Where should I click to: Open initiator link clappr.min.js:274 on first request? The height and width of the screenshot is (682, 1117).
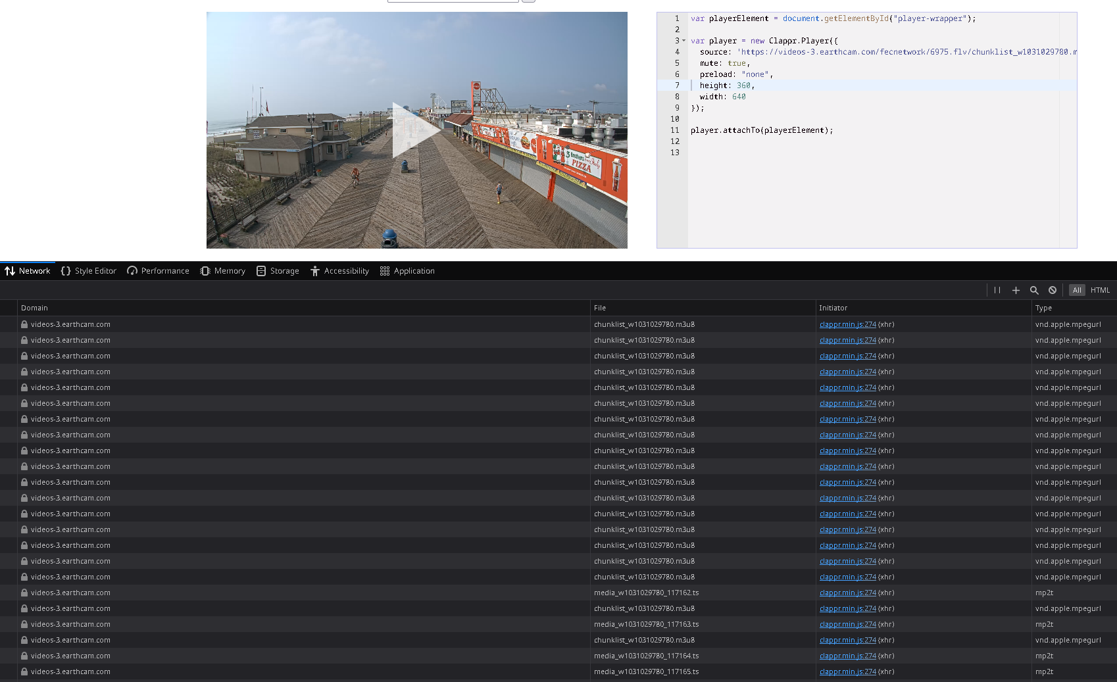847,324
